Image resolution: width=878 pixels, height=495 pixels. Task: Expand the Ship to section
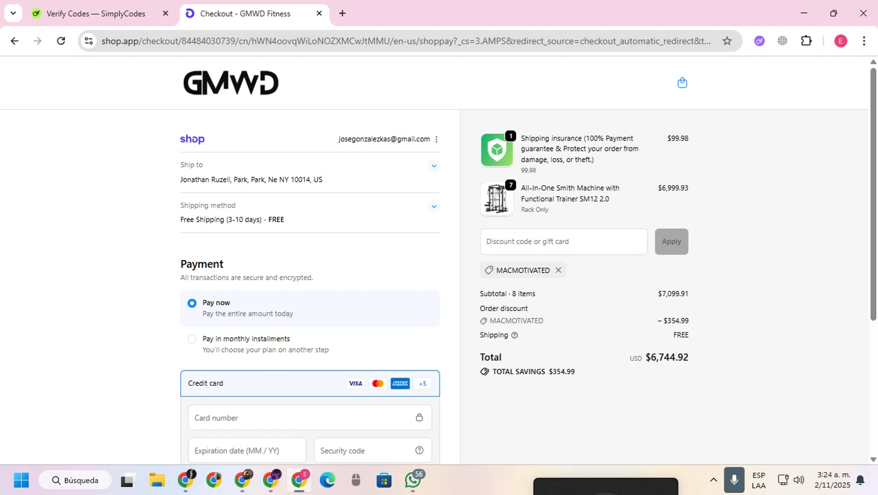434,166
